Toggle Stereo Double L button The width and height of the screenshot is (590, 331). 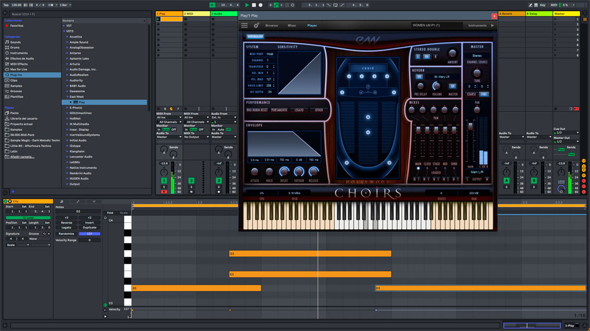pyautogui.click(x=418, y=56)
